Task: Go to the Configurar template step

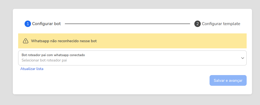Action: [221, 24]
